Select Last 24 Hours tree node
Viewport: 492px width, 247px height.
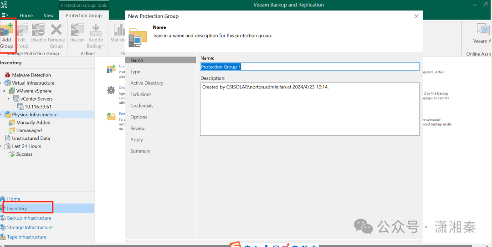[26, 146]
